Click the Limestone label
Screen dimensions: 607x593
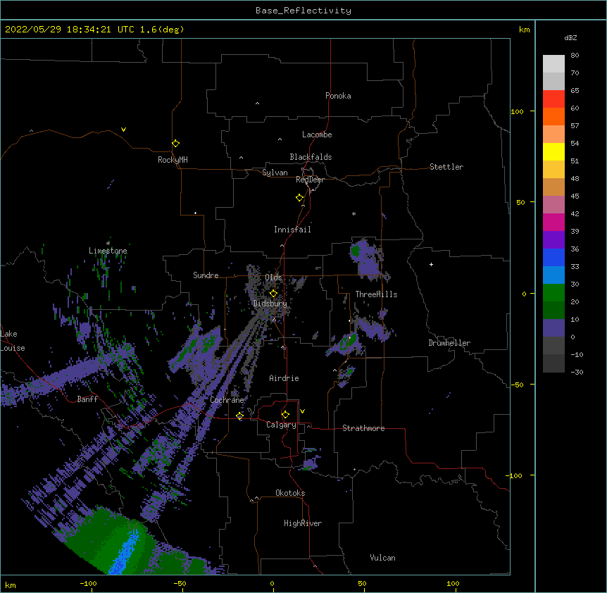click(108, 251)
